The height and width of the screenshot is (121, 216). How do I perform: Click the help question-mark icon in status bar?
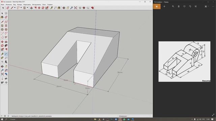point(2,116)
